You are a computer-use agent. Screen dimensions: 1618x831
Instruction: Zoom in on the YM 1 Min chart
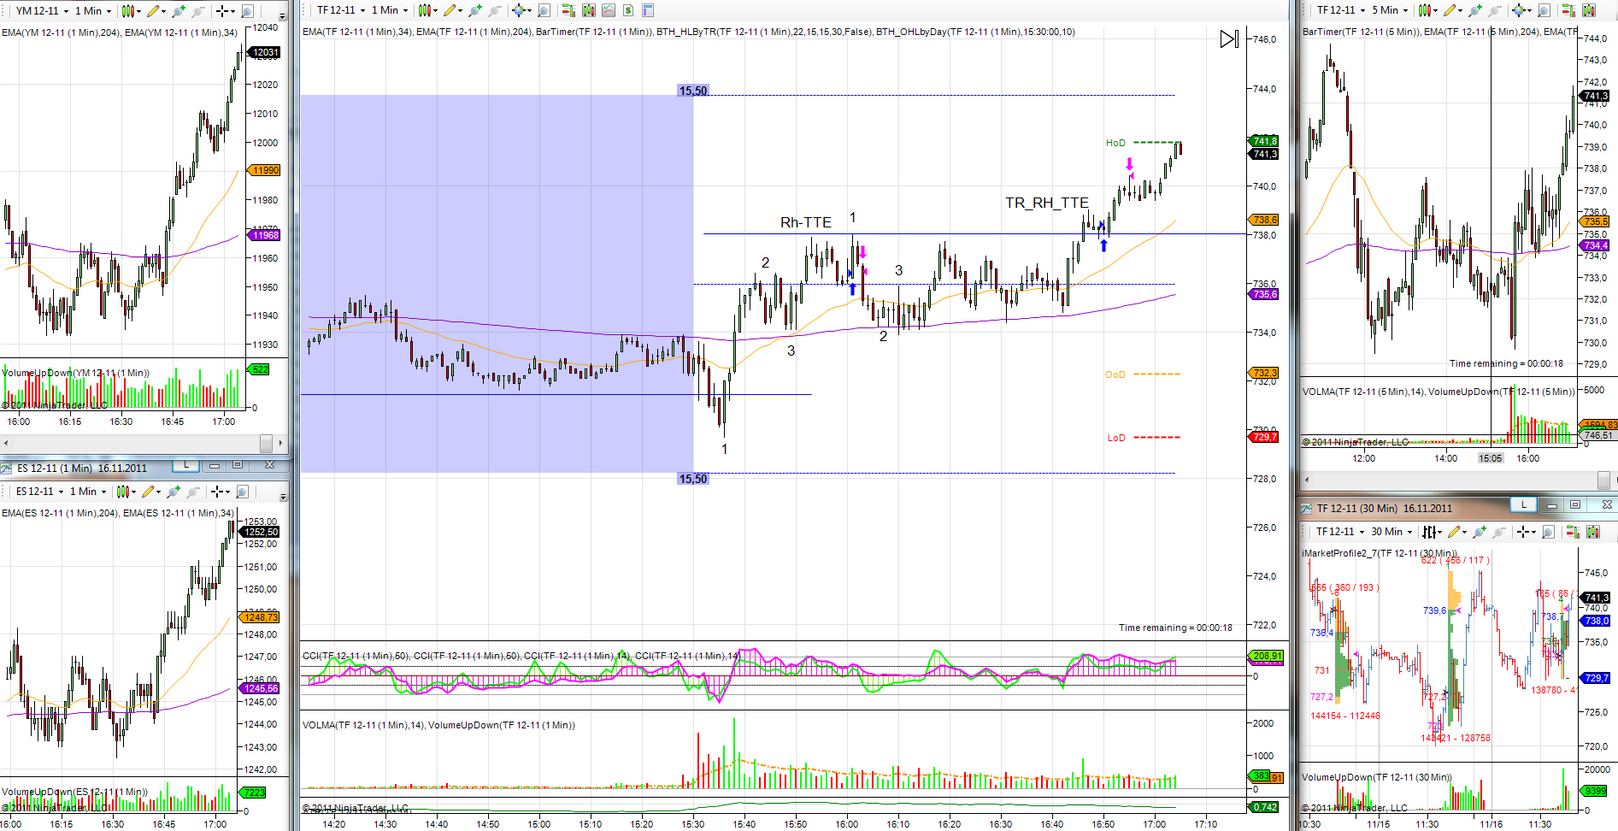tap(179, 11)
